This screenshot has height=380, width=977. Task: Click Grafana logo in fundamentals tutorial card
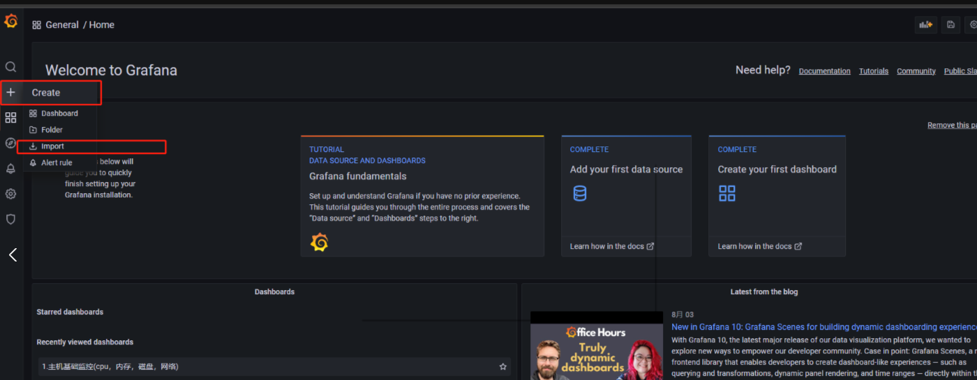point(320,243)
